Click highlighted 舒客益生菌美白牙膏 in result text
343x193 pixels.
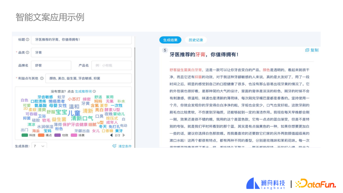[x=186, y=70]
